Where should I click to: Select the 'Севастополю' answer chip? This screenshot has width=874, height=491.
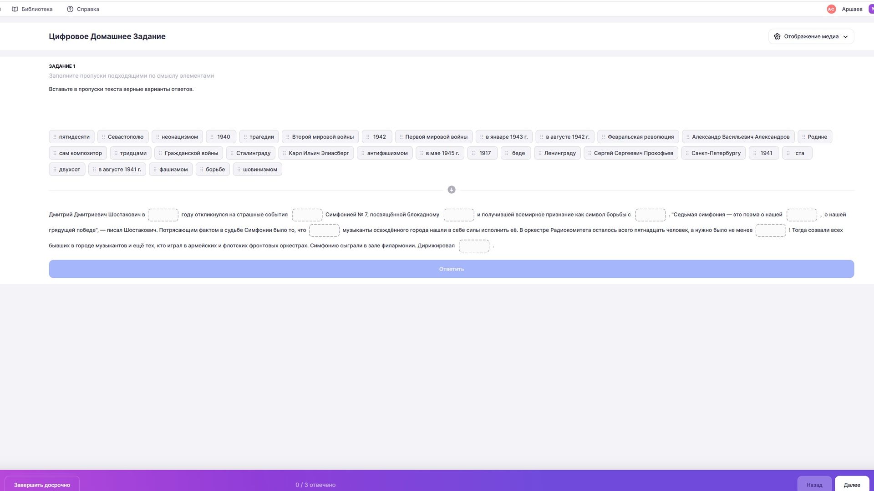tap(123, 137)
